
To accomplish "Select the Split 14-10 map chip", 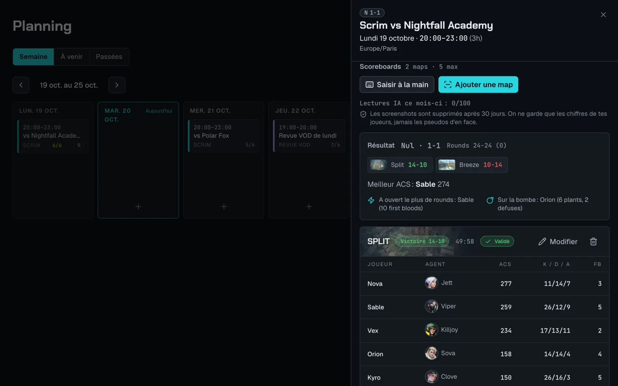I will (x=400, y=165).
